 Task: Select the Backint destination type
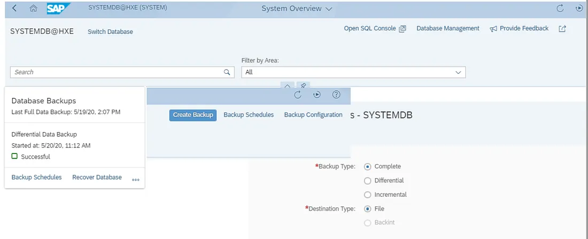click(368, 223)
